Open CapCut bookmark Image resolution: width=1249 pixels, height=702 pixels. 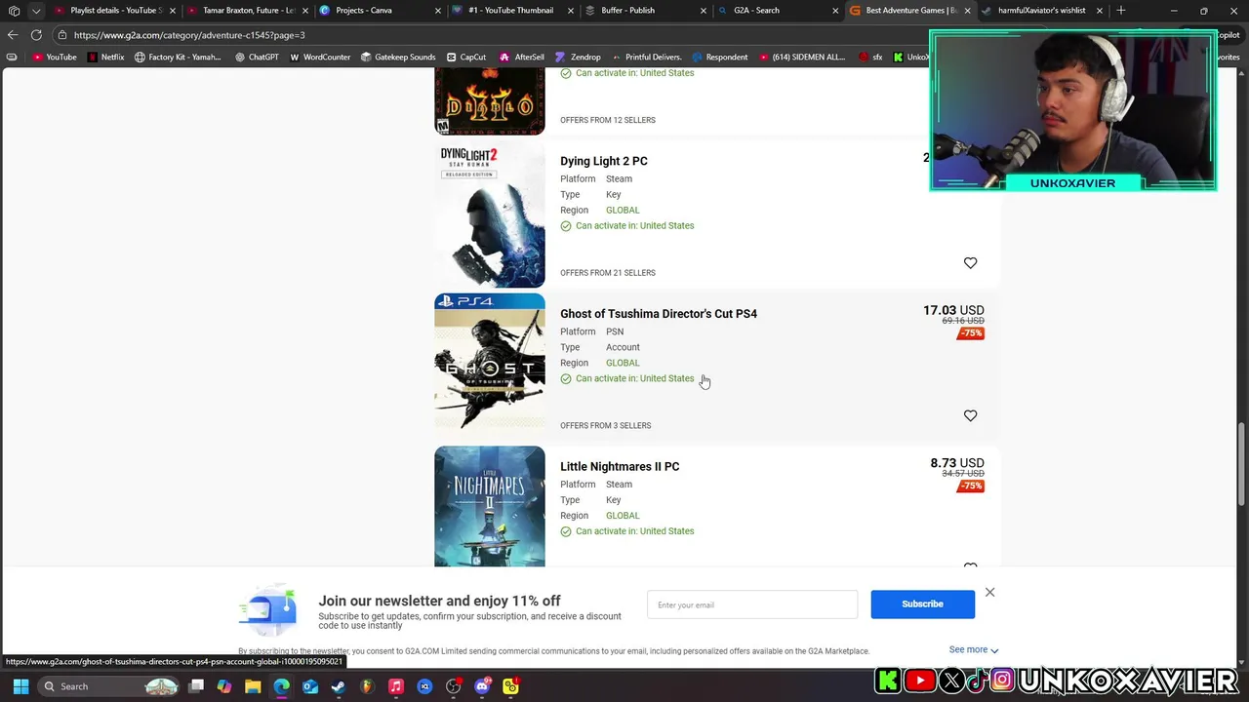click(466, 58)
